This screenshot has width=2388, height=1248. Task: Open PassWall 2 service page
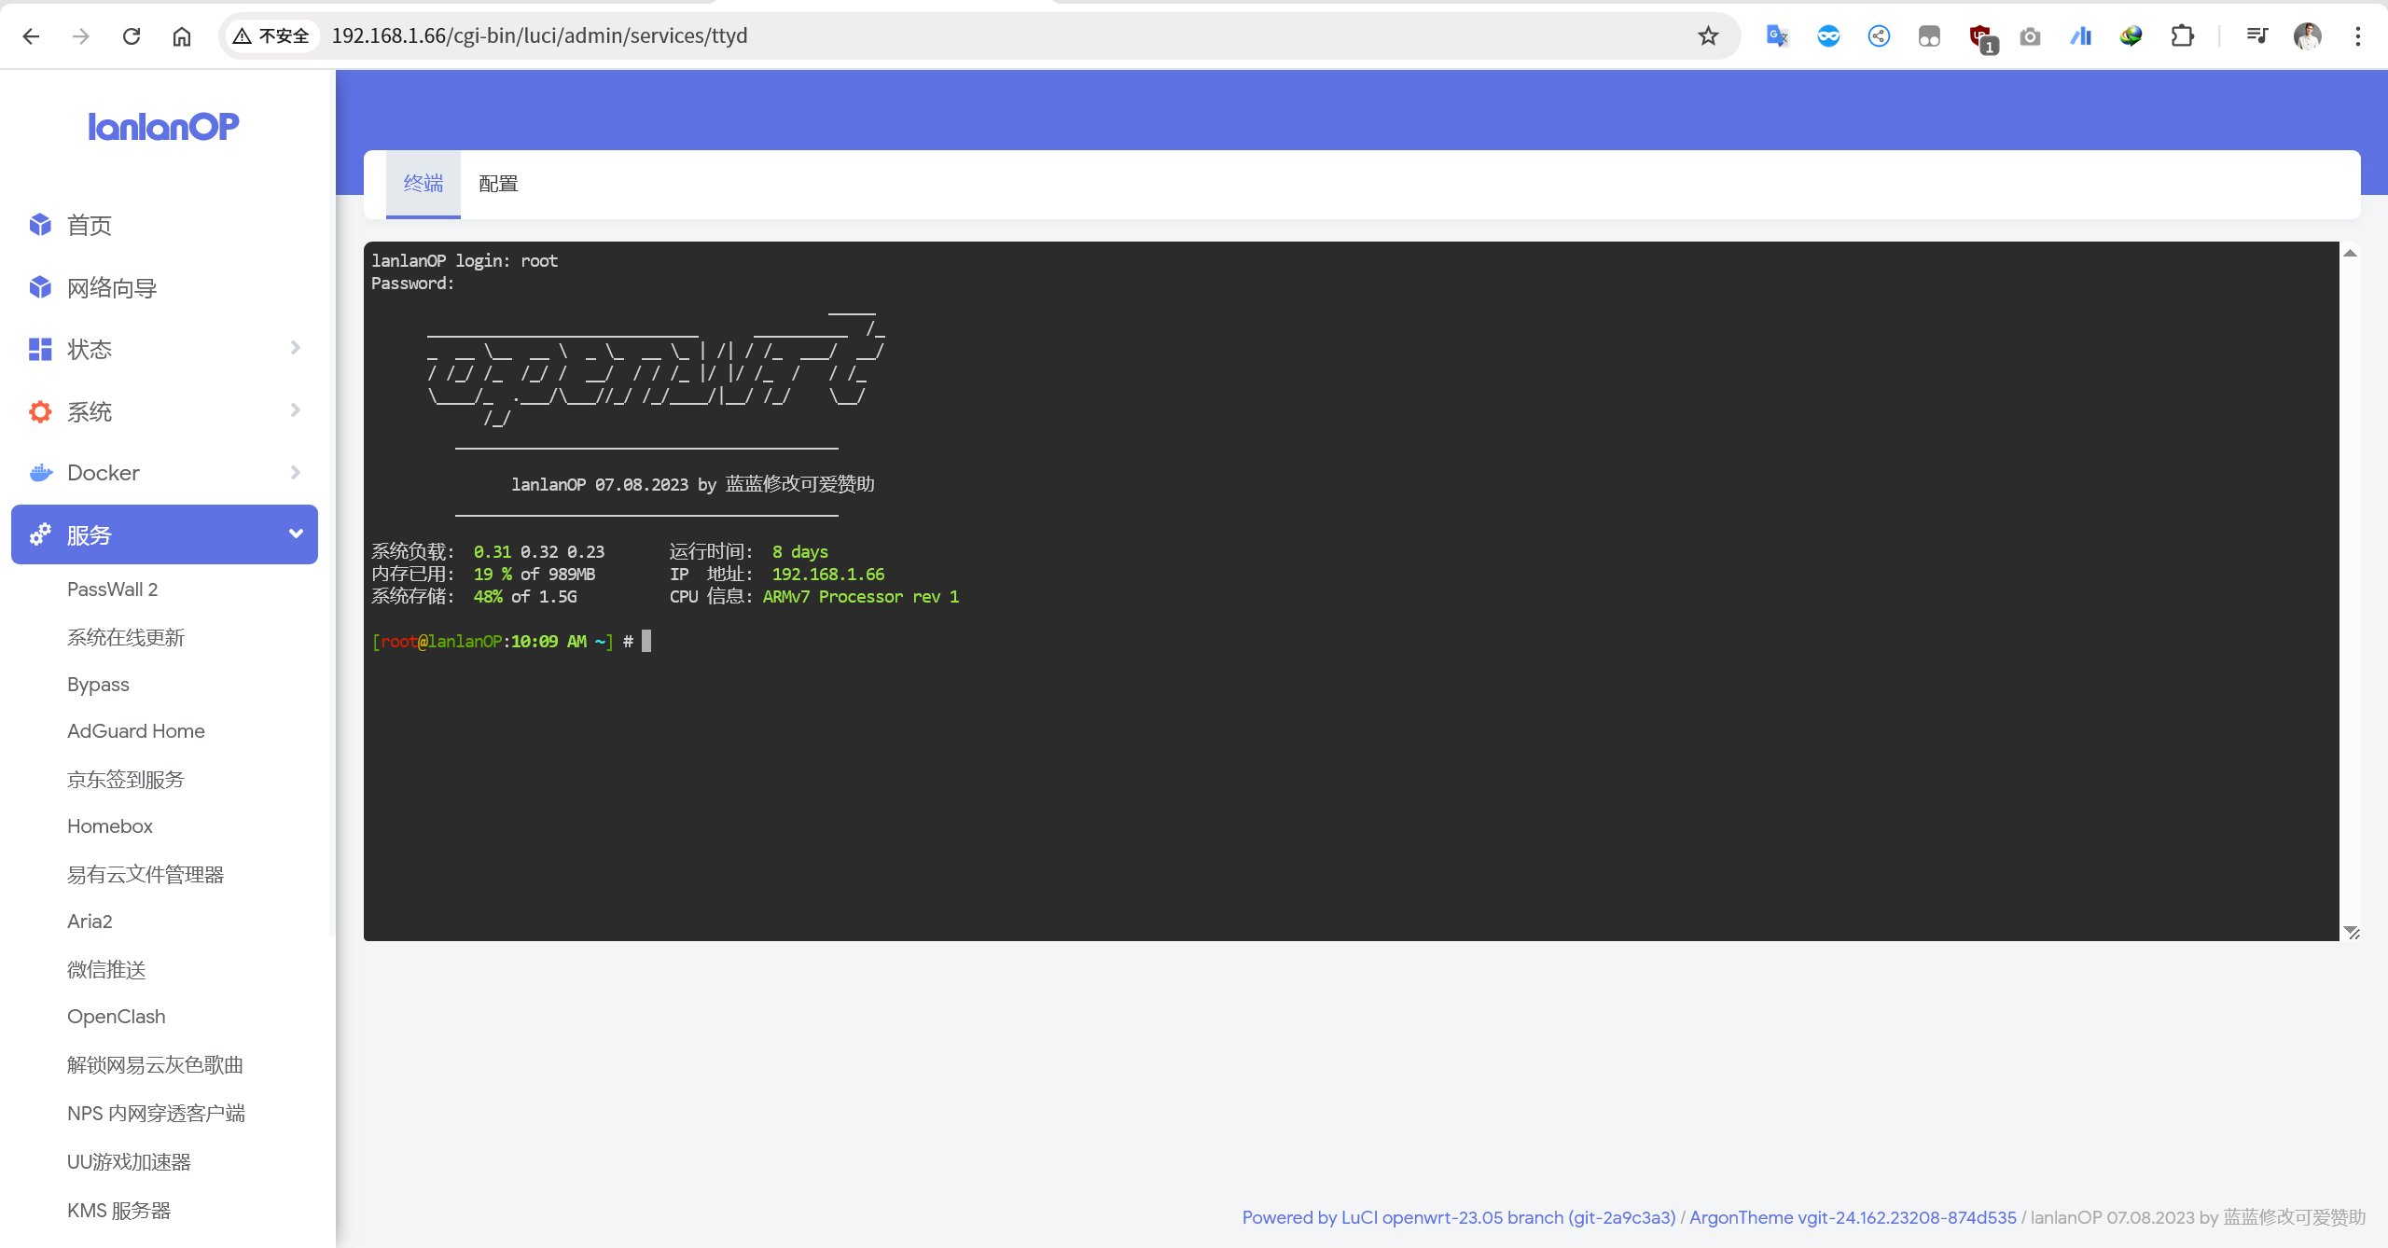[x=112, y=589]
